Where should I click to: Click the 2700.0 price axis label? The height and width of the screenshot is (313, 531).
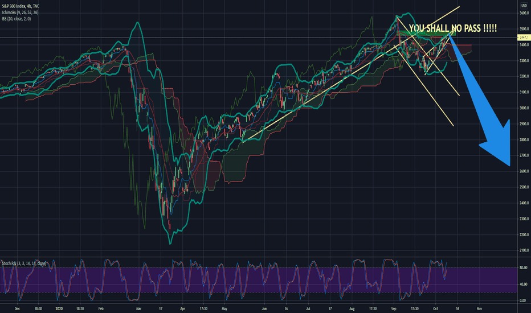(524, 156)
